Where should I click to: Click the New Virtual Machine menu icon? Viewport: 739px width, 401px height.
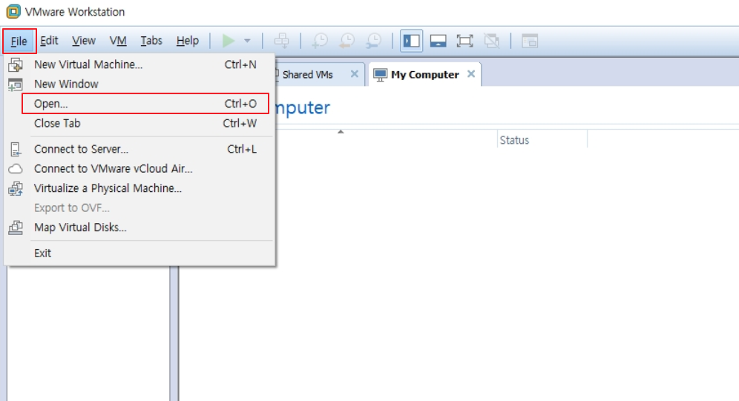pos(16,64)
